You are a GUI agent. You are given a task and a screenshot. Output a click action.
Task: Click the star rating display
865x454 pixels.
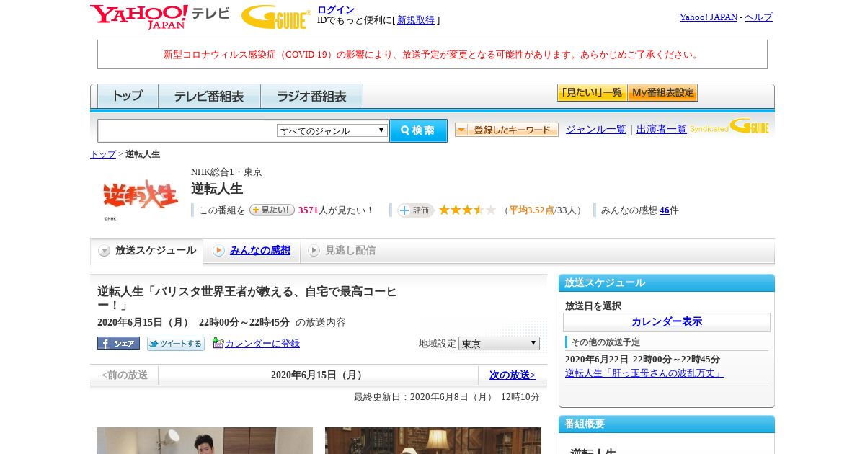(467, 210)
